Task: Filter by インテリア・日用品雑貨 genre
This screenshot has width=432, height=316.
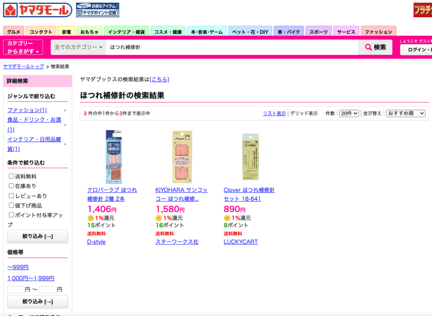Action: pyautogui.click(x=34, y=144)
